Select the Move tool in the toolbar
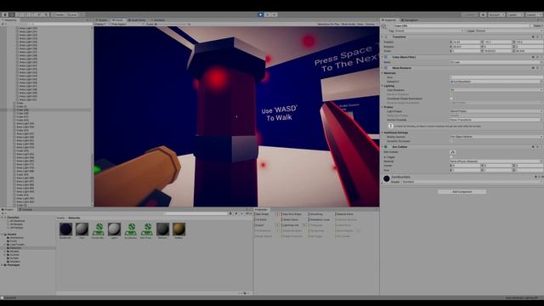This screenshot has width=544, height=306. pos(11,15)
